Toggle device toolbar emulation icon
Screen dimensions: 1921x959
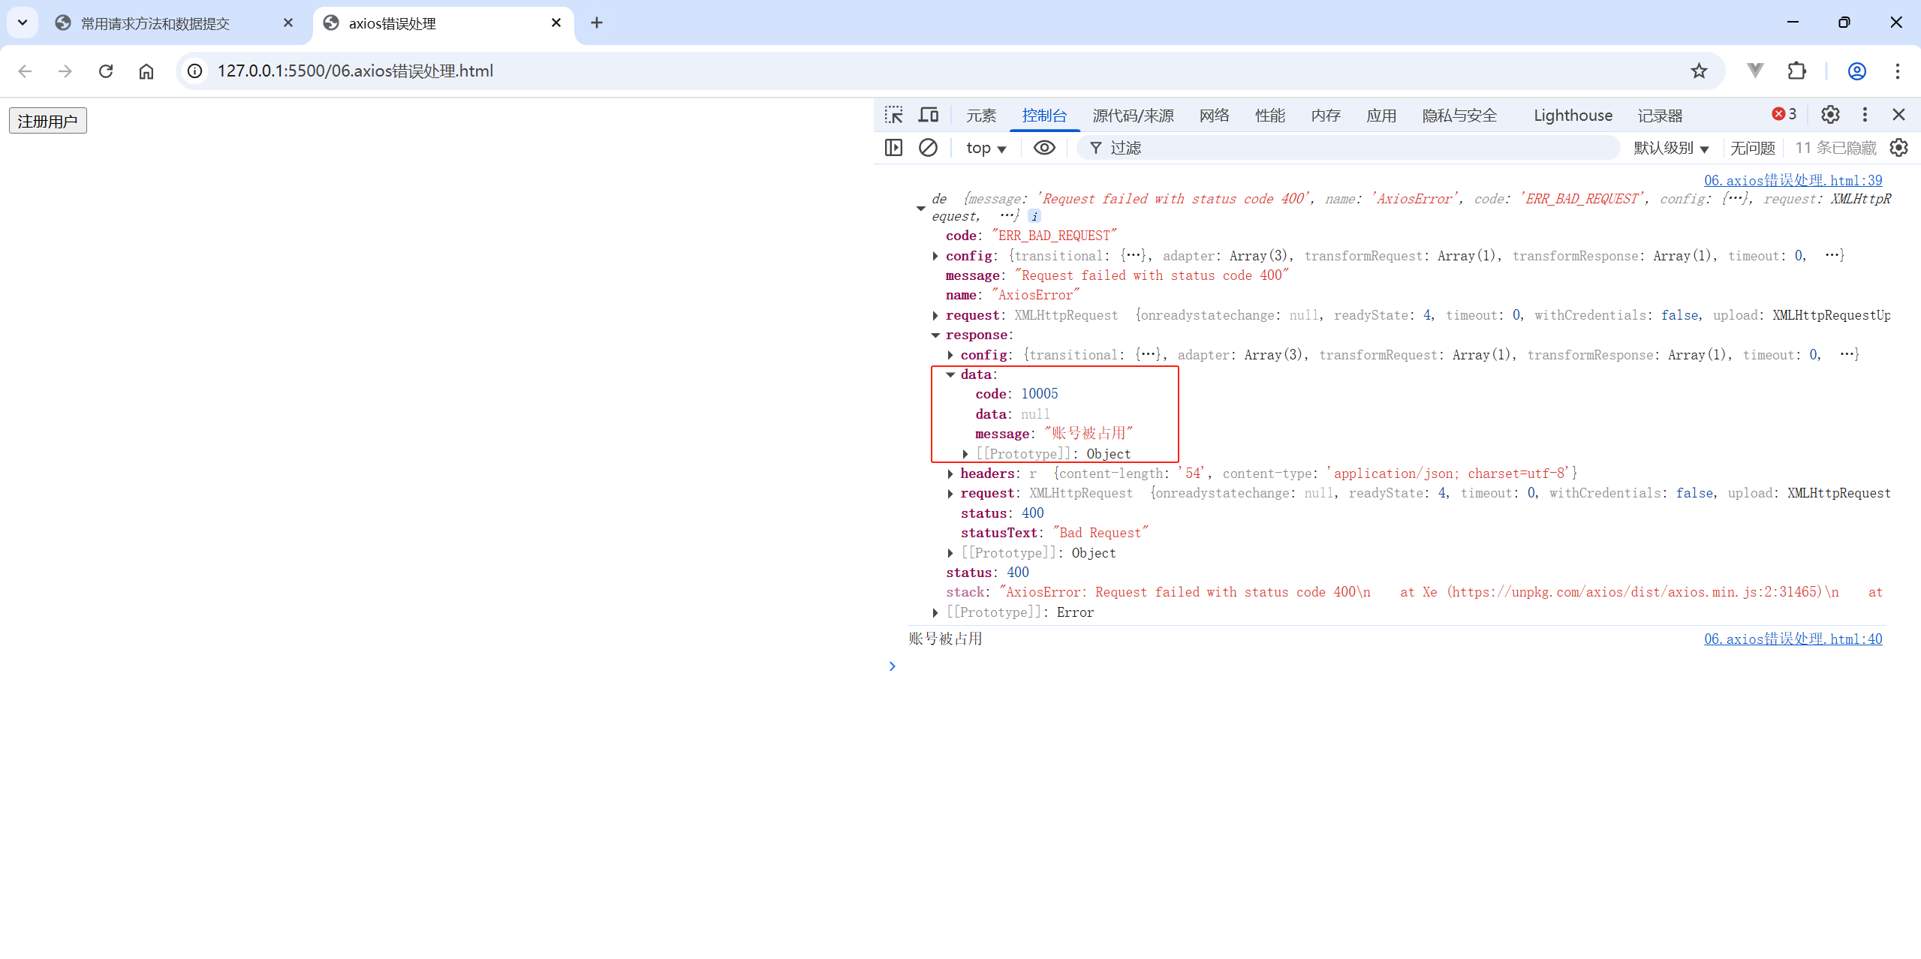(929, 115)
